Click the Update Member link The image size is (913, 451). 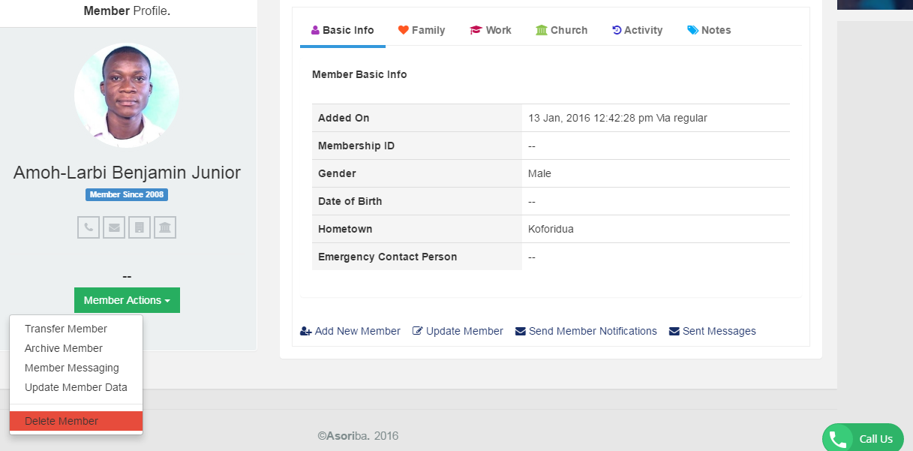pyautogui.click(x=458, y=331)
